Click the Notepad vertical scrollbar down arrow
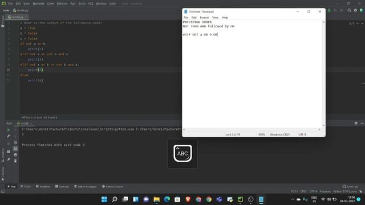Image resolution: width=365 pixels, height=205 pixels. (x=323, y=125)
